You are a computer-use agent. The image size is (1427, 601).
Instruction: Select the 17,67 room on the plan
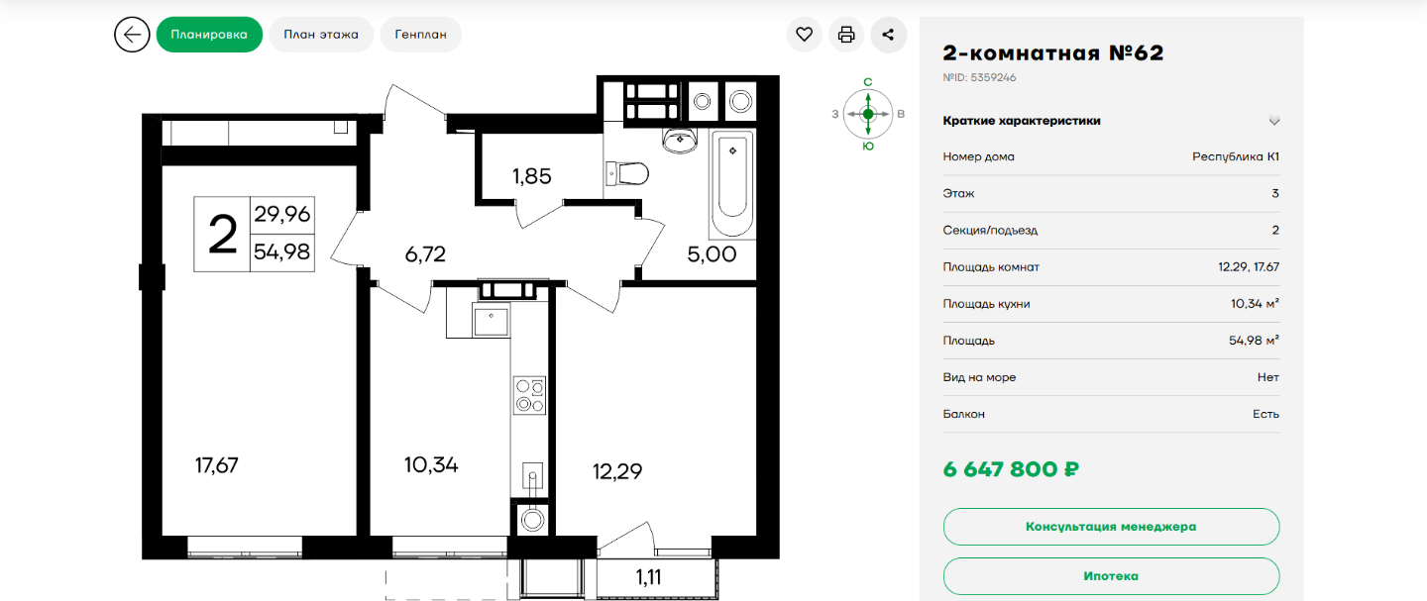point(217,464)
